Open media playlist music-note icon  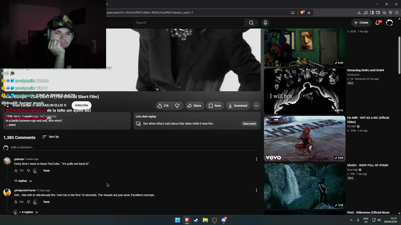[365, 12]
